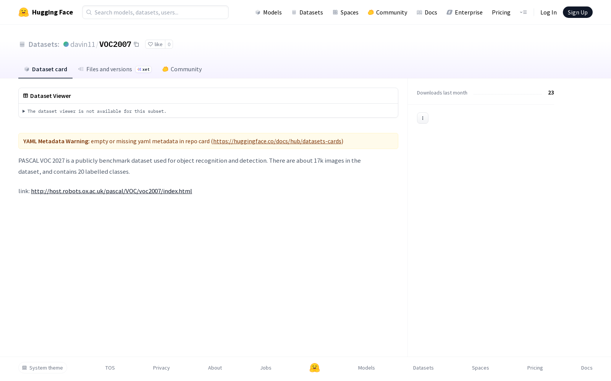Image resolution: width=611 pixels, height=381 pixels.
Task: Open the like count showing 0
Action: tap(169, 44)
